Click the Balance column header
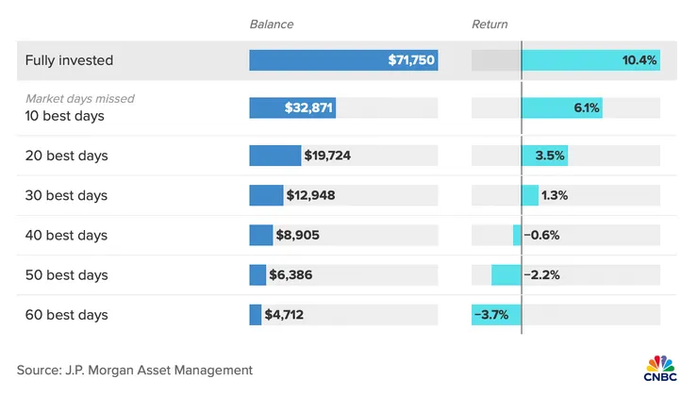This screenshot has height=396, width=698. 272,24
